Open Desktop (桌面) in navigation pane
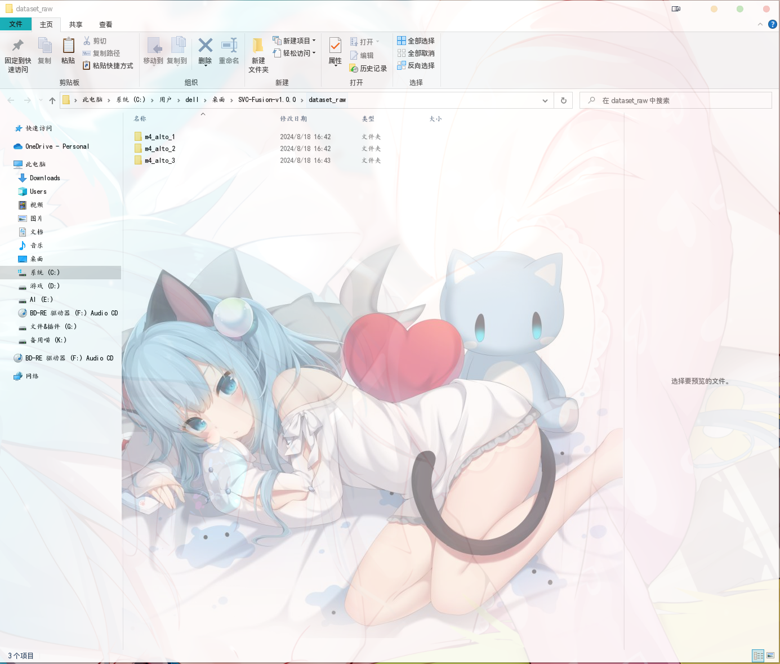This screenshot has height=664, width=780. coord(31,259)
